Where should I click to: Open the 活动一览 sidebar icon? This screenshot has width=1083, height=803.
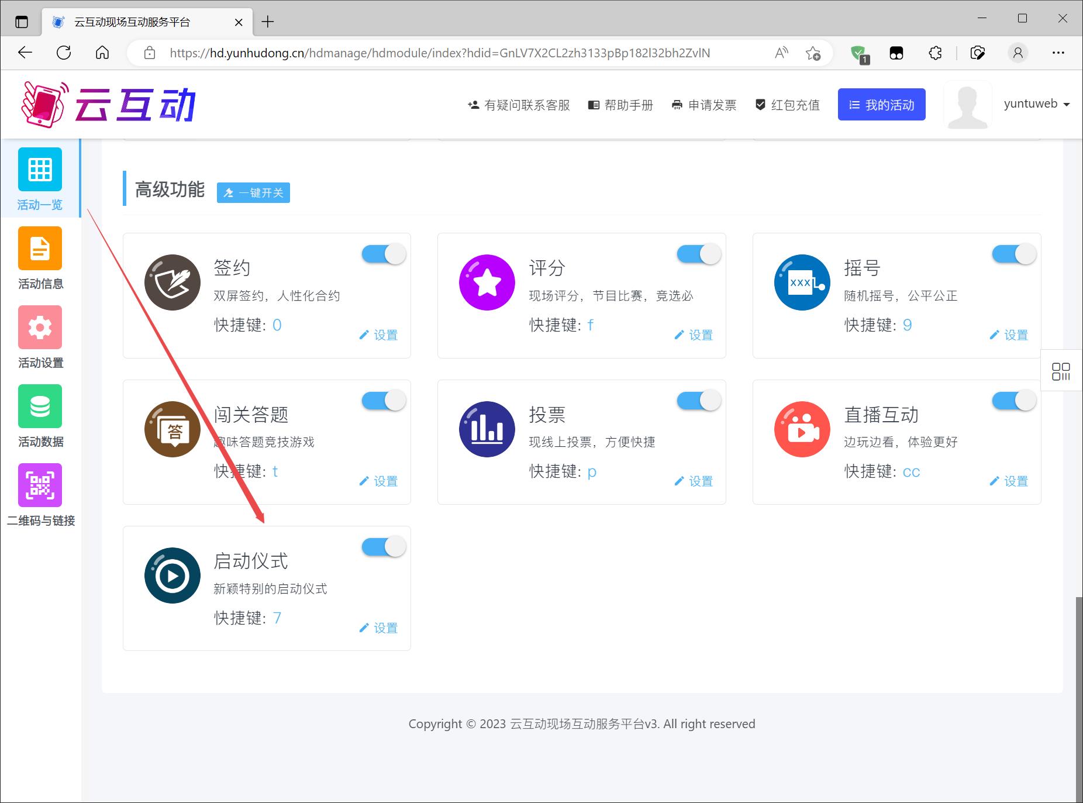point(40,170)
